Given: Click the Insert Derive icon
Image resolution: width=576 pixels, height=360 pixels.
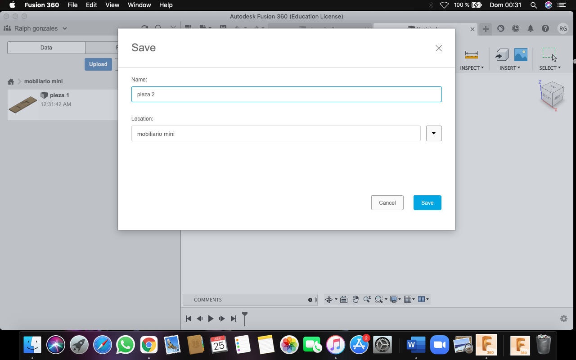Looking at the screenshot, I should click(502, 55).
